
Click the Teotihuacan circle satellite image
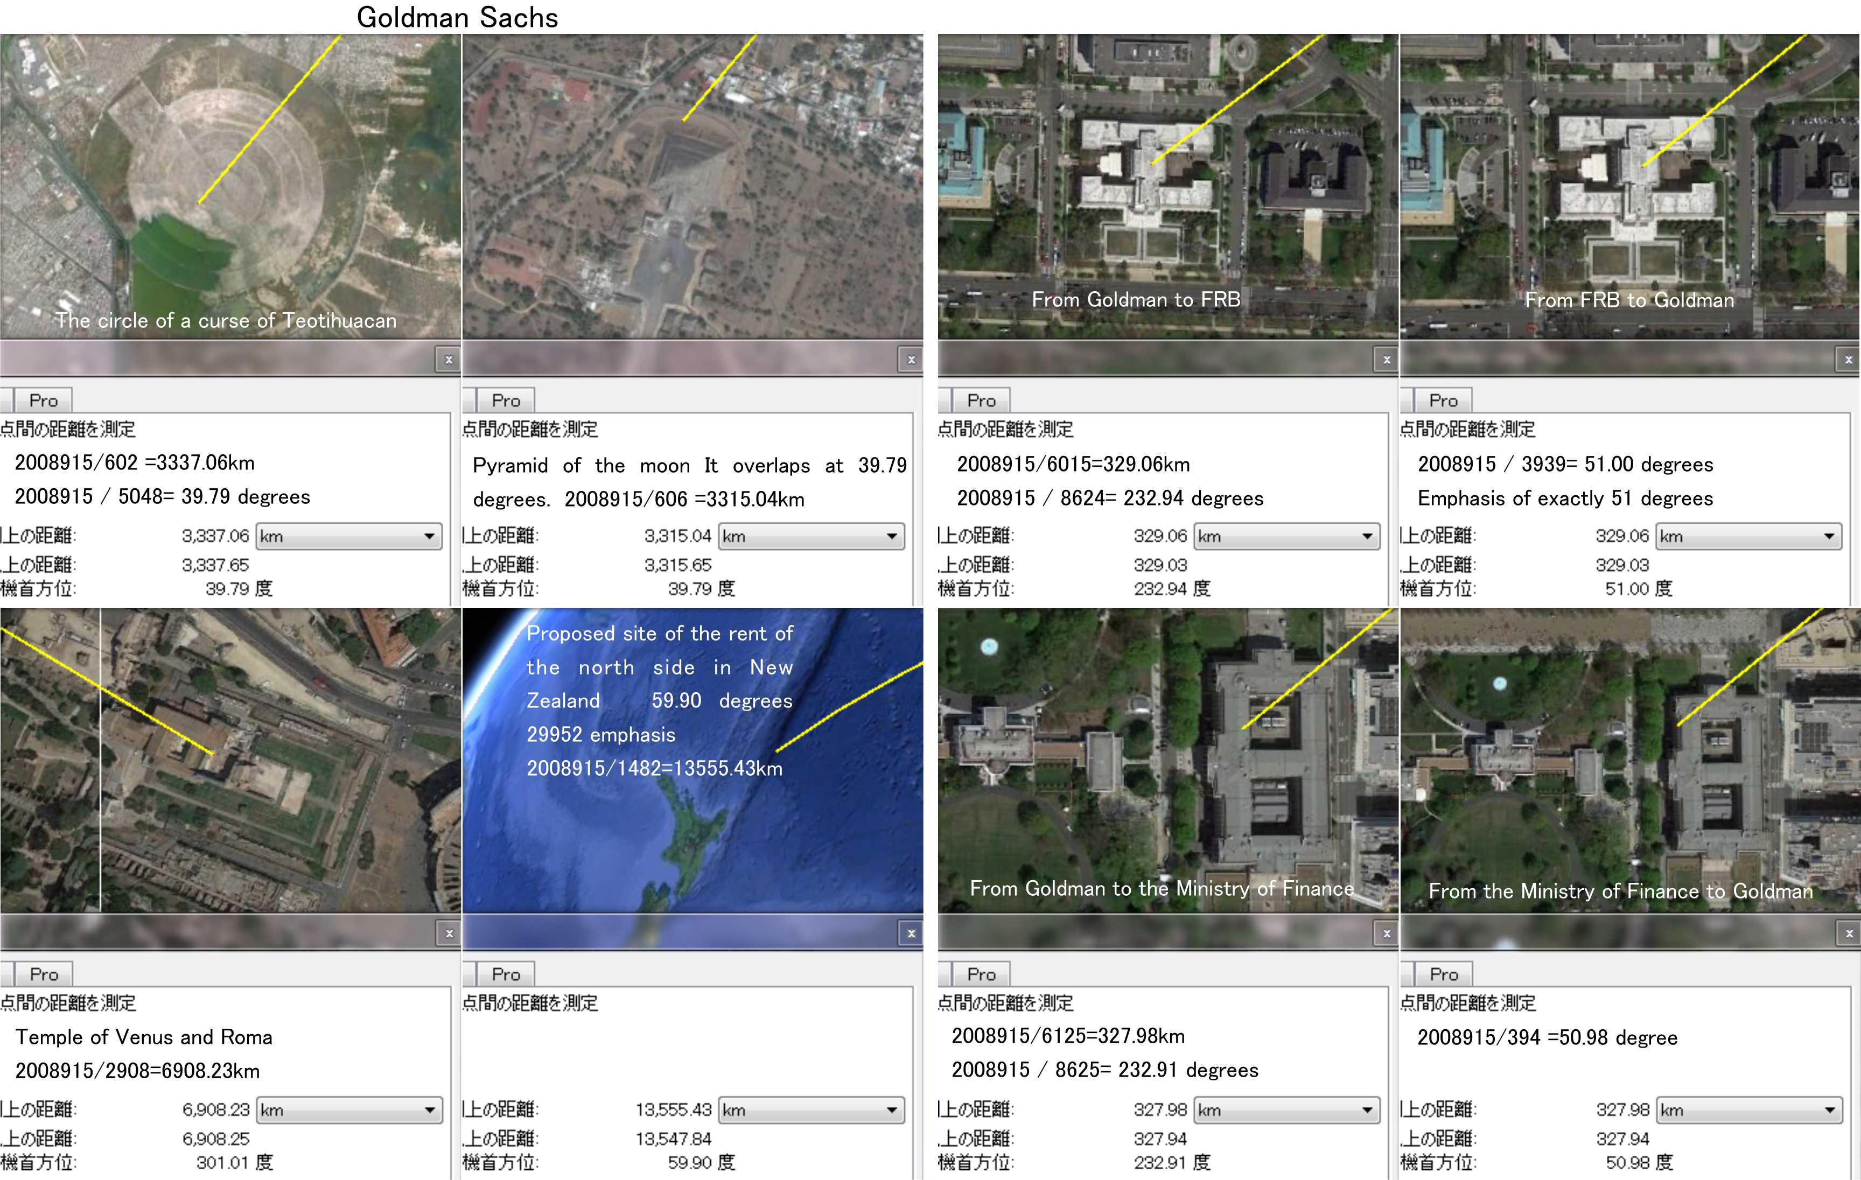tap(230, 186)
